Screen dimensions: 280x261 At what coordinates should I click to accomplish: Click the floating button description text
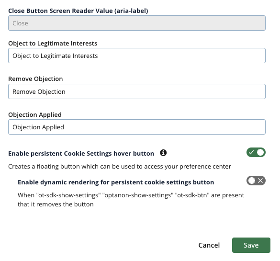120,167
